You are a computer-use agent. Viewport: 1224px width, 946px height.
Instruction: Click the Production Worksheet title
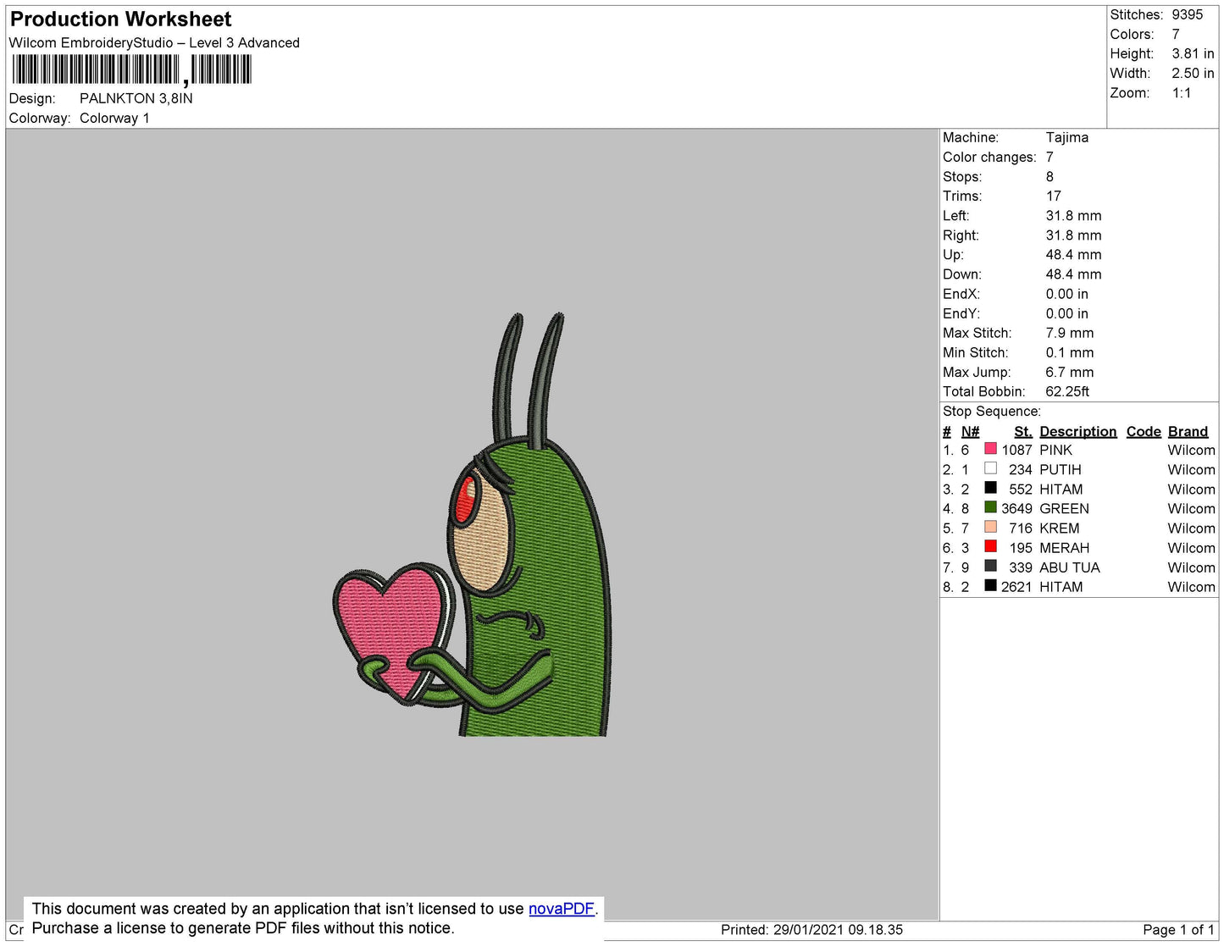(120, 19)
